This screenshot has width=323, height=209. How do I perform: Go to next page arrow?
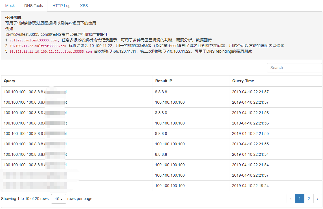tap(317, 199)
